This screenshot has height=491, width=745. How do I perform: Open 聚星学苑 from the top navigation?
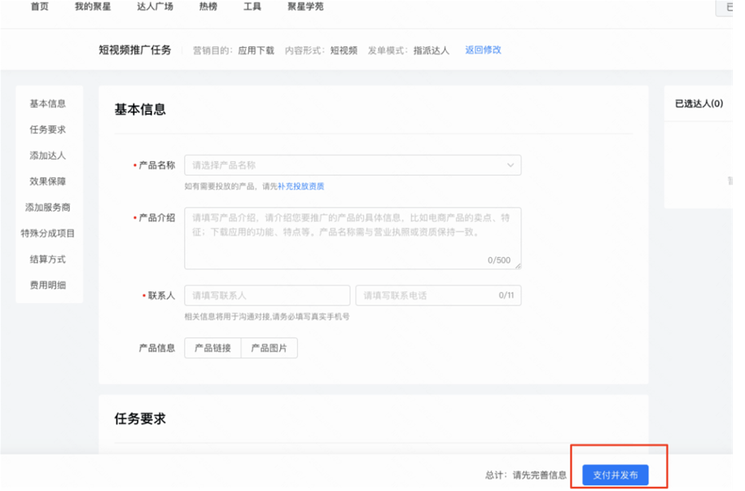(x=305, y=7)
